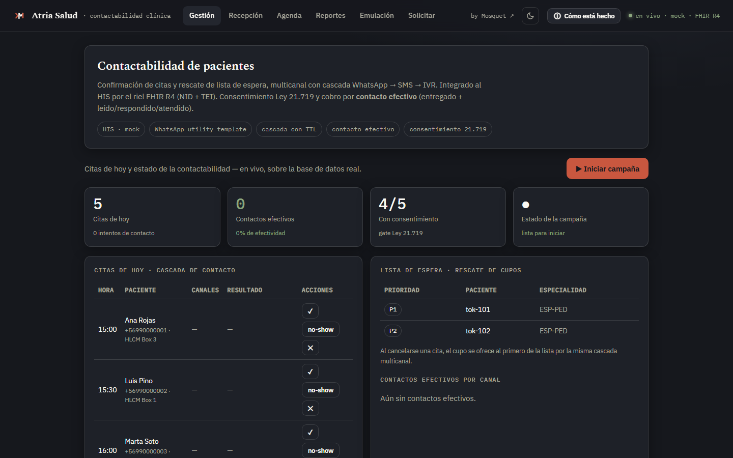This screenshot has width=733, height=458.
Task: Click the 15:30 appointment time
Action: tap(107, 390)
